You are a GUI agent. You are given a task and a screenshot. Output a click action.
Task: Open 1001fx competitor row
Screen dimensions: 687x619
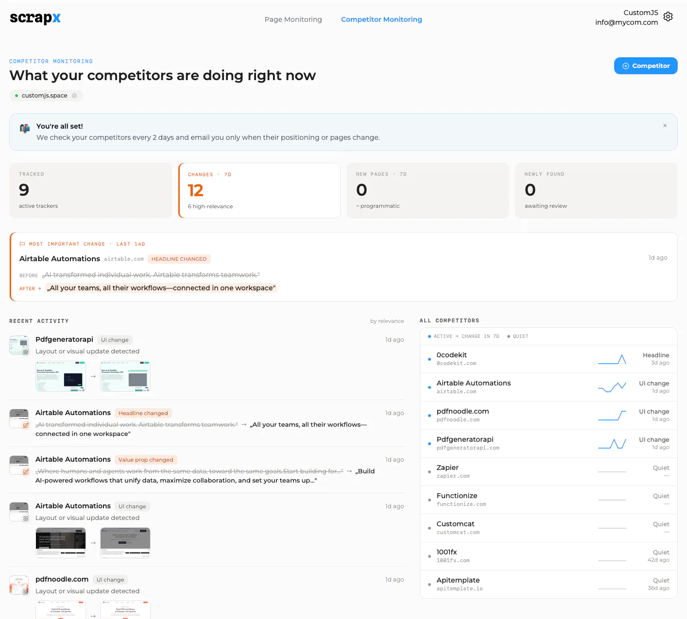pyautogui.click(x=549, y=556)
